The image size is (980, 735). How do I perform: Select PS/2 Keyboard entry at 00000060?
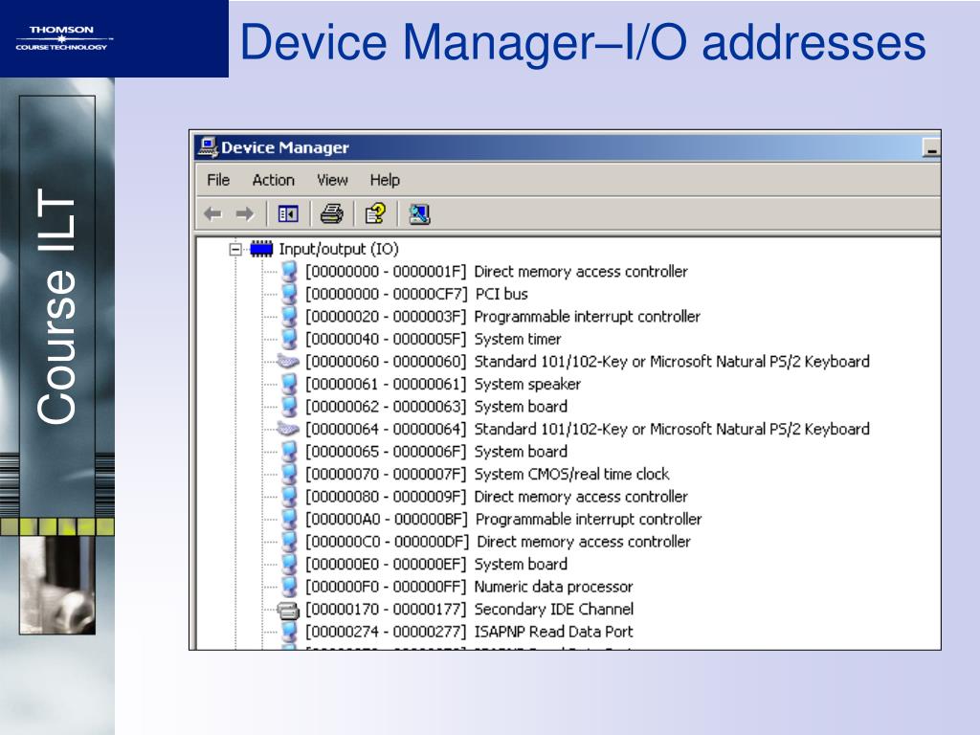click(x=588, y=361)
